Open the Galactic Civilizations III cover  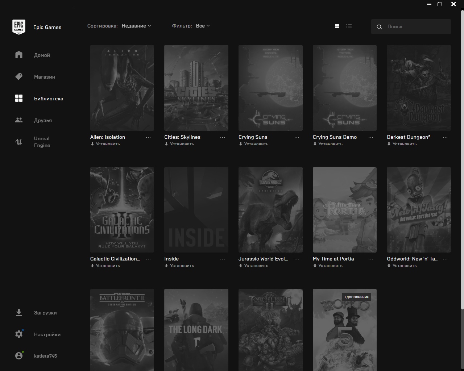(x=122, y=210)
